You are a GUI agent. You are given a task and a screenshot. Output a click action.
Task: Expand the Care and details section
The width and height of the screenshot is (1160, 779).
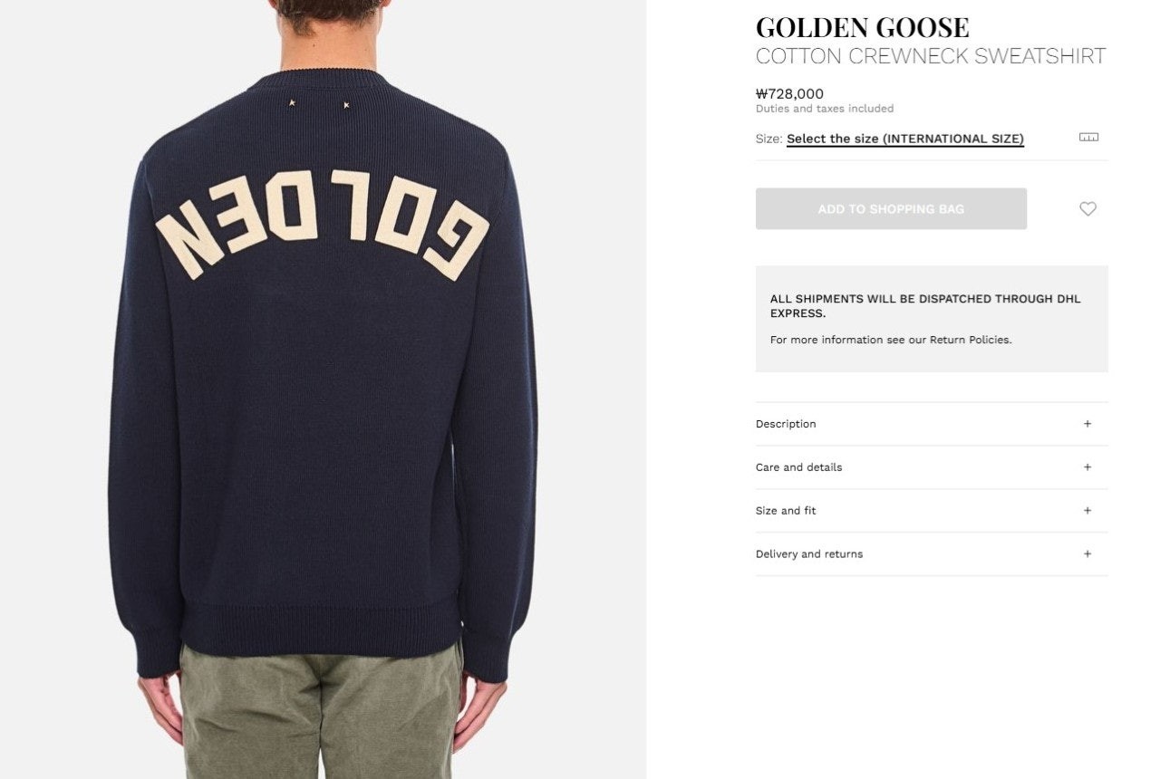click(x=932, y=467)
